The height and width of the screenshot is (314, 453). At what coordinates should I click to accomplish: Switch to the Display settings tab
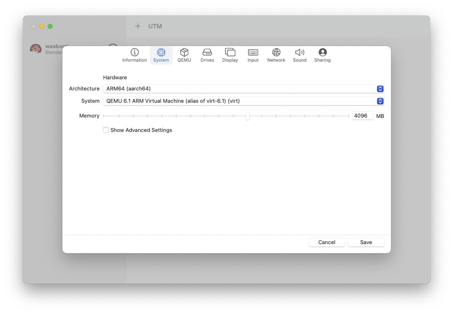pyautogui.click(x=230, y=55)
